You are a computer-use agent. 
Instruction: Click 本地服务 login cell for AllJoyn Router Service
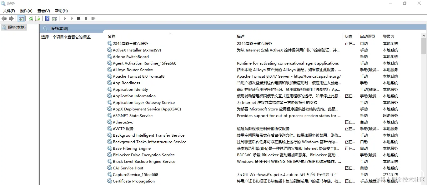tap(390, 70)
